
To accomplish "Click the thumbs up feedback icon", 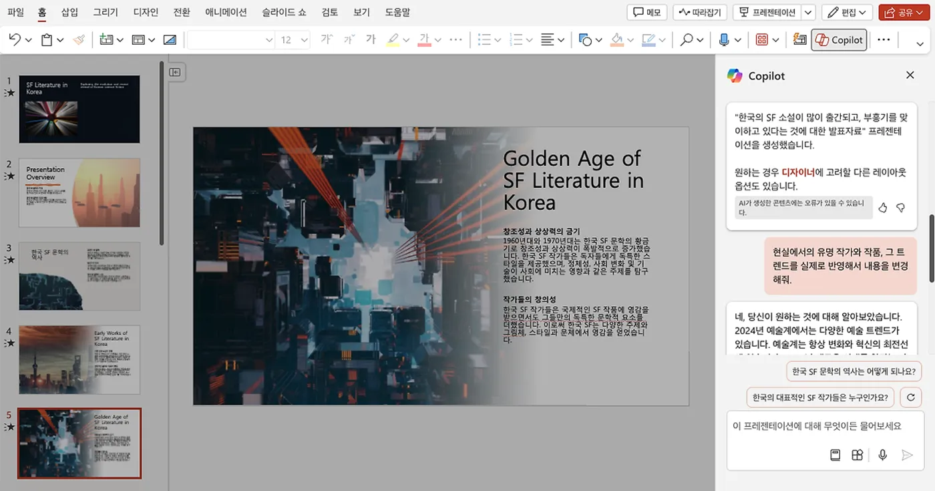I will (x=882, y=208).
